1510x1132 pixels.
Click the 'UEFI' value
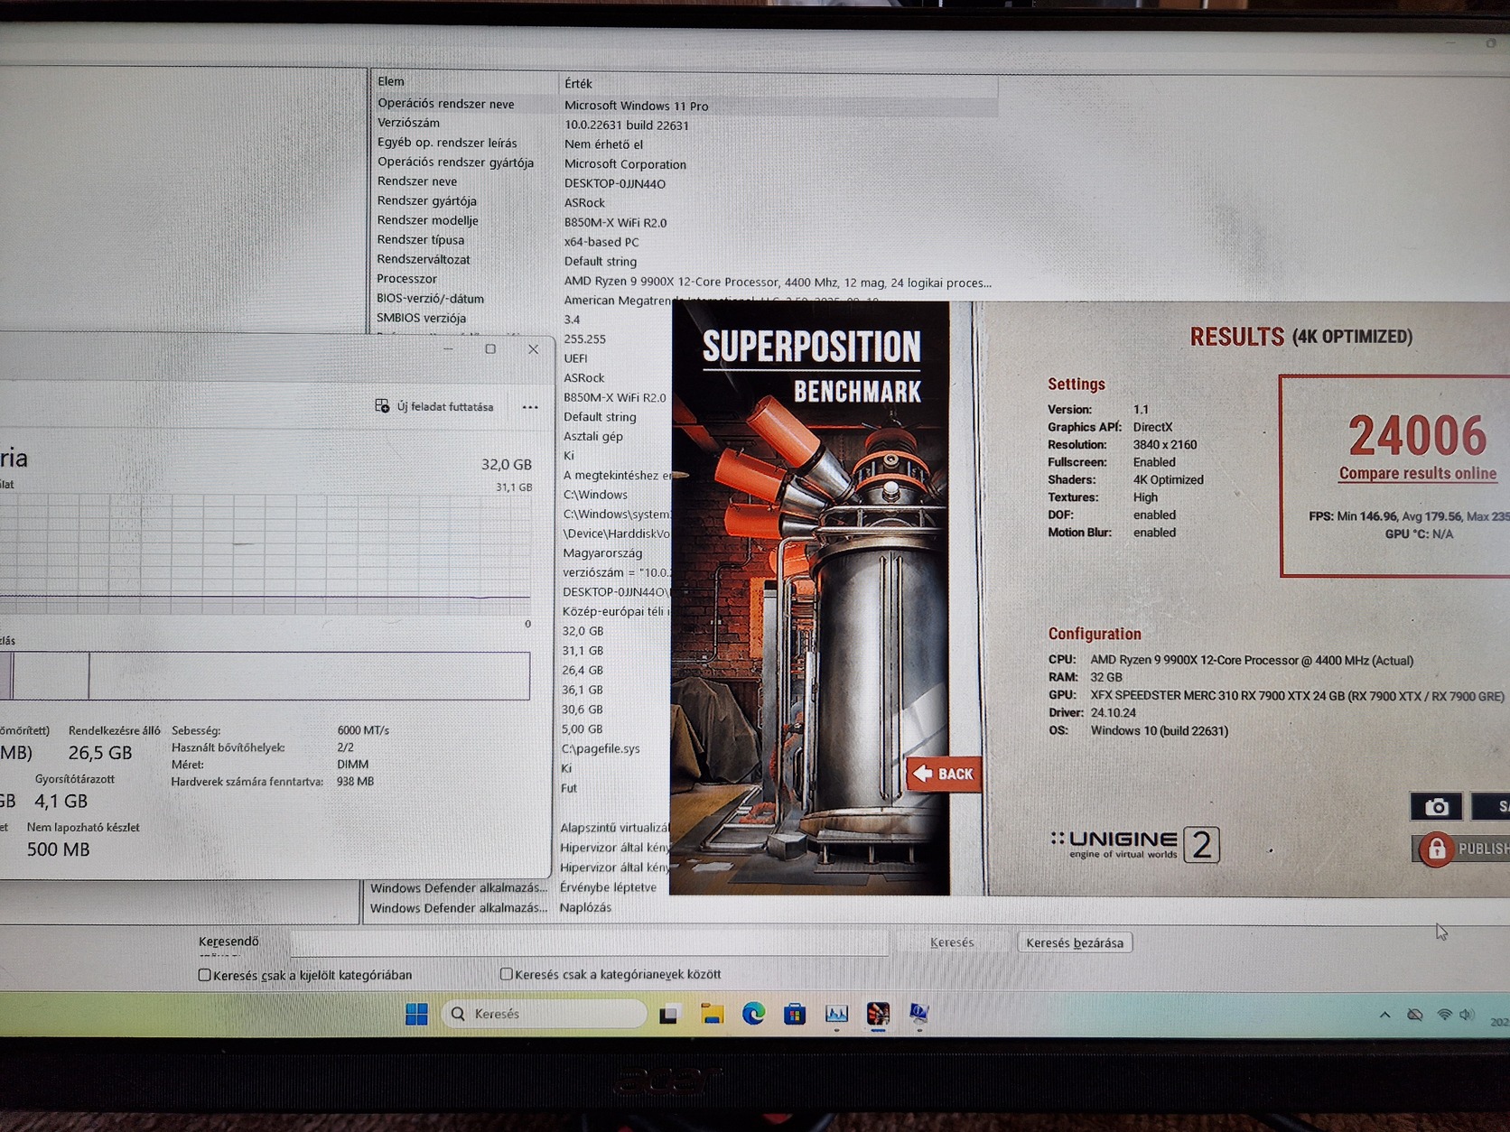(x=575, y=358)
